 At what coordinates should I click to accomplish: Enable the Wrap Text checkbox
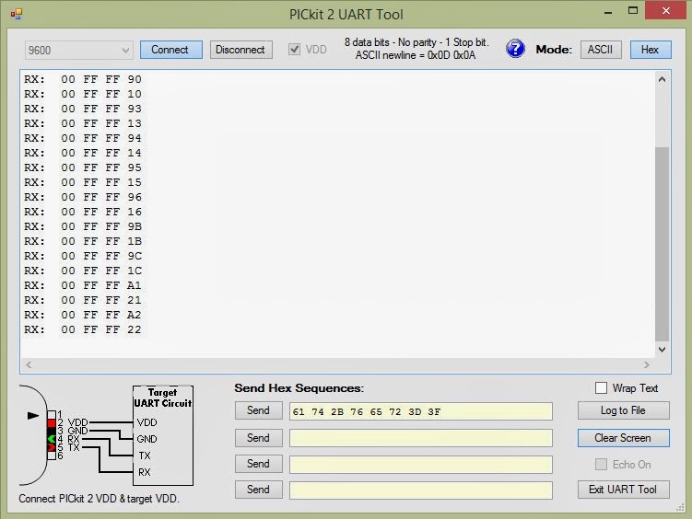click(601, 387)
